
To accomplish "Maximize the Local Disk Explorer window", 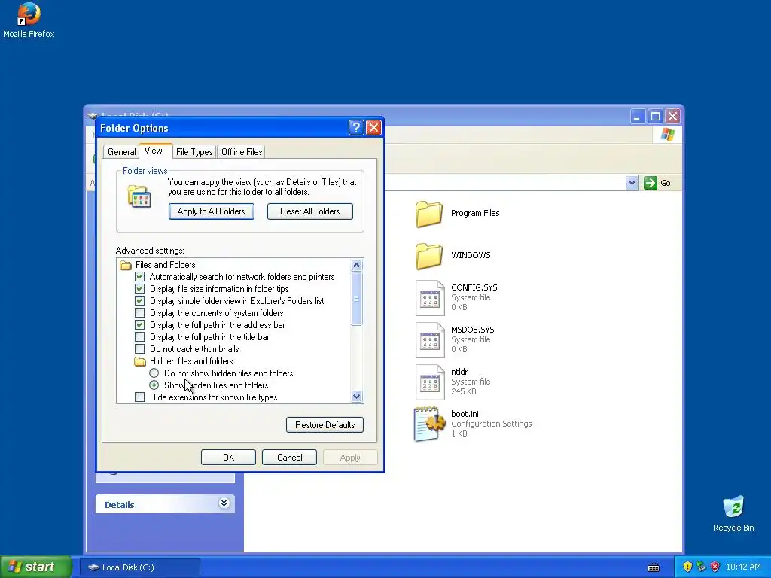I will (655, 117).
